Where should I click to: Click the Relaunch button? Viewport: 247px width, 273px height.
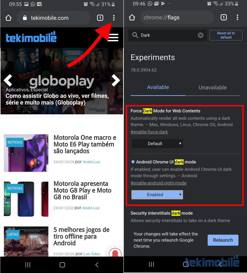(223, 240)
